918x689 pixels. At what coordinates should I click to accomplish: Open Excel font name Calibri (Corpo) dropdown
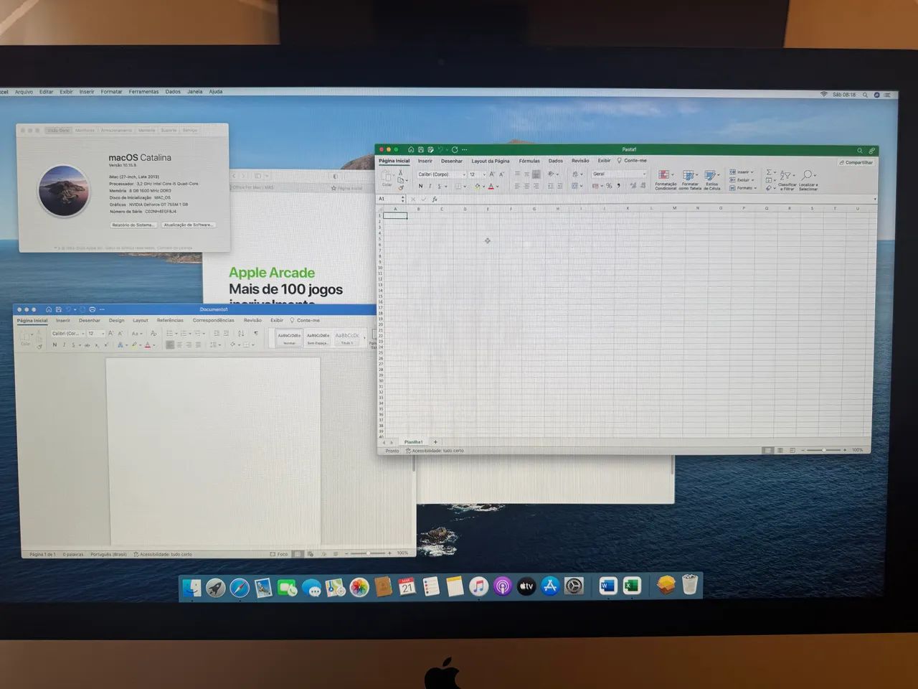442,174
